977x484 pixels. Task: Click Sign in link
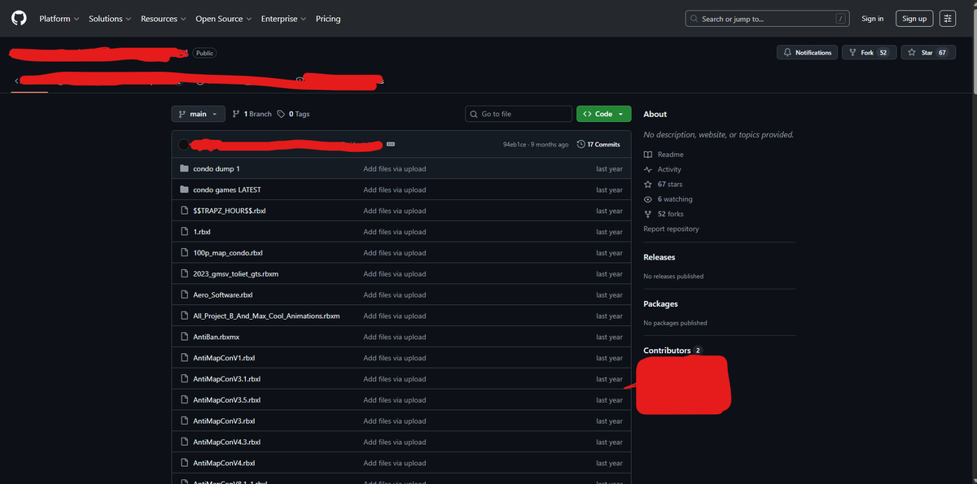pyautogui.click(x=872, y=19)
